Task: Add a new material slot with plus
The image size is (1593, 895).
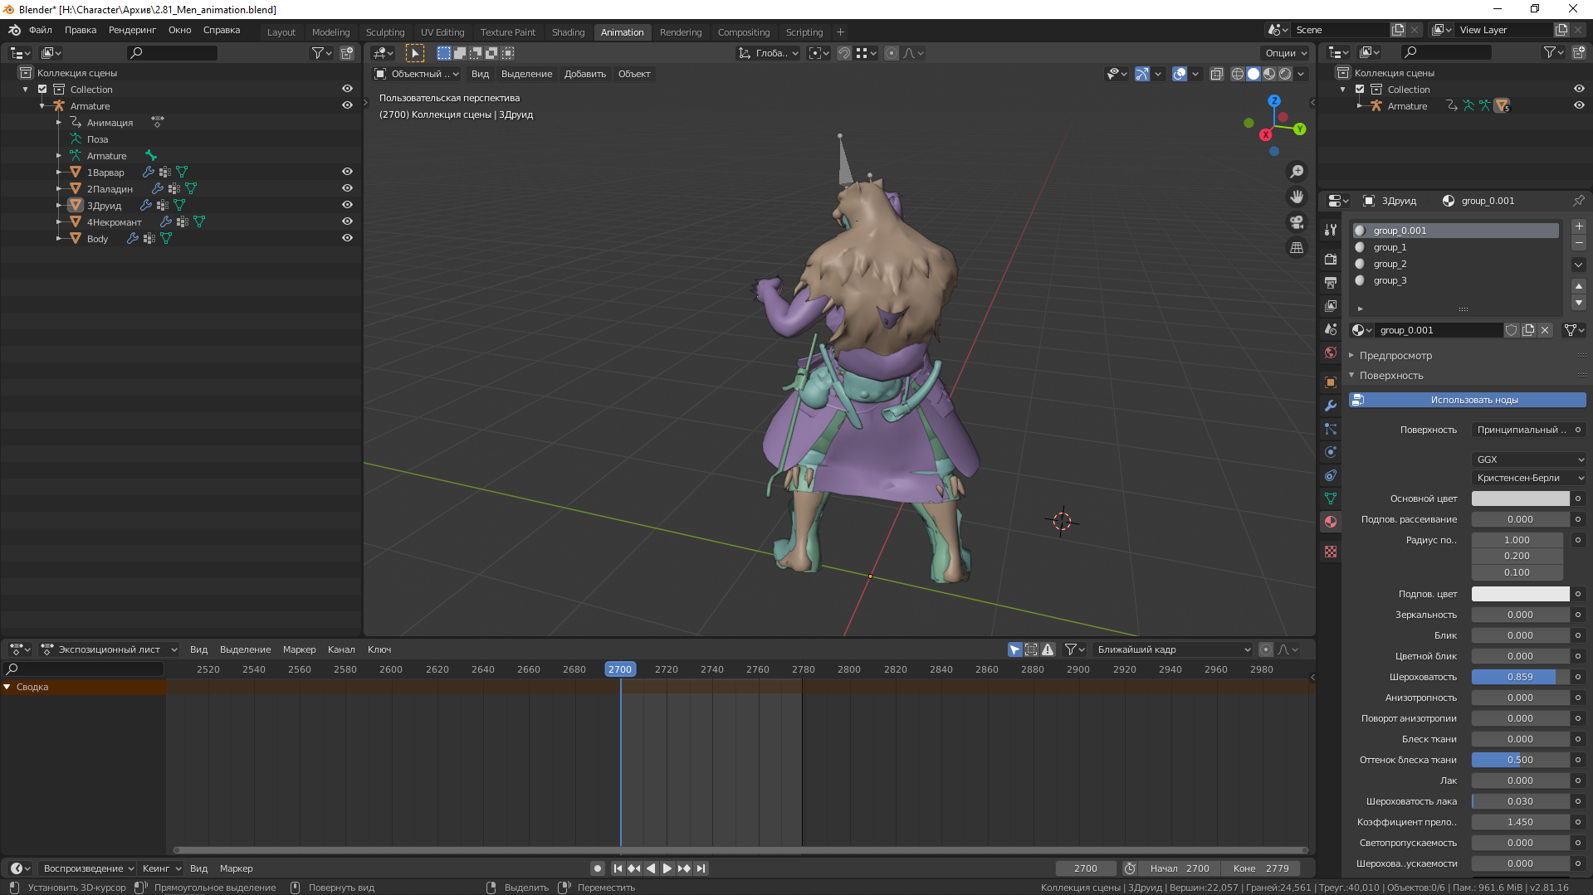Action: coord(1579,226)
